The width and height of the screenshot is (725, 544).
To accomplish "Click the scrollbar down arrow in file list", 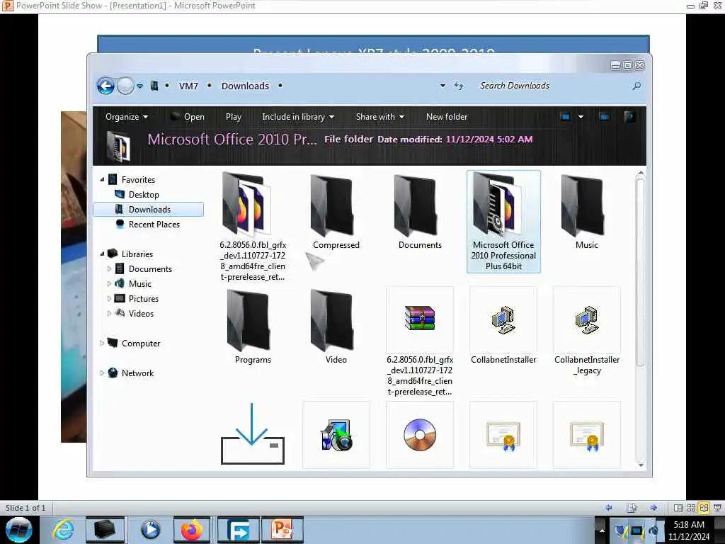I will click(640, 465).
